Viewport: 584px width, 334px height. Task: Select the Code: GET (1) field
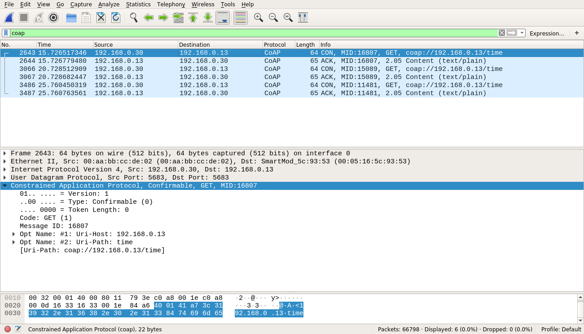coord(46,218)
